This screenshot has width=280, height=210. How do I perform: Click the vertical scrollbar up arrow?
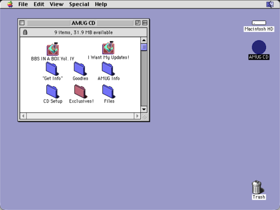click(144, 40)
